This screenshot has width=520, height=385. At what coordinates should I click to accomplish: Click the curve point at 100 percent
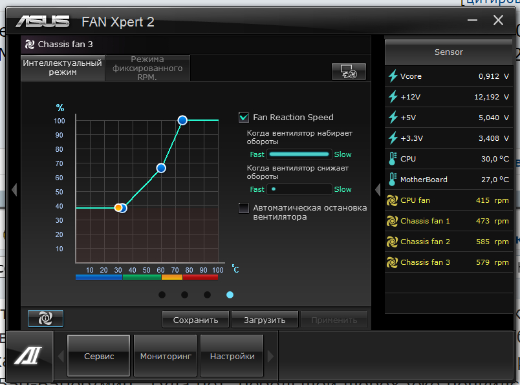click(x=182, y=120)
